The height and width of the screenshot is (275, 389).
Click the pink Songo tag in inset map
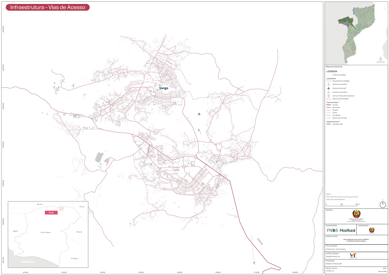(51, 213)
